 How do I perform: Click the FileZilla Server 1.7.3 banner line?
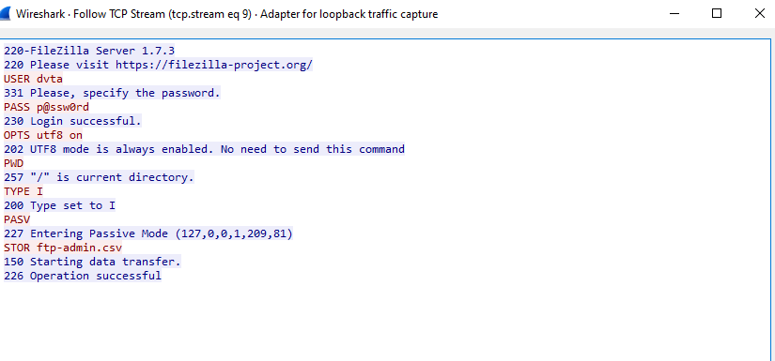89,51
